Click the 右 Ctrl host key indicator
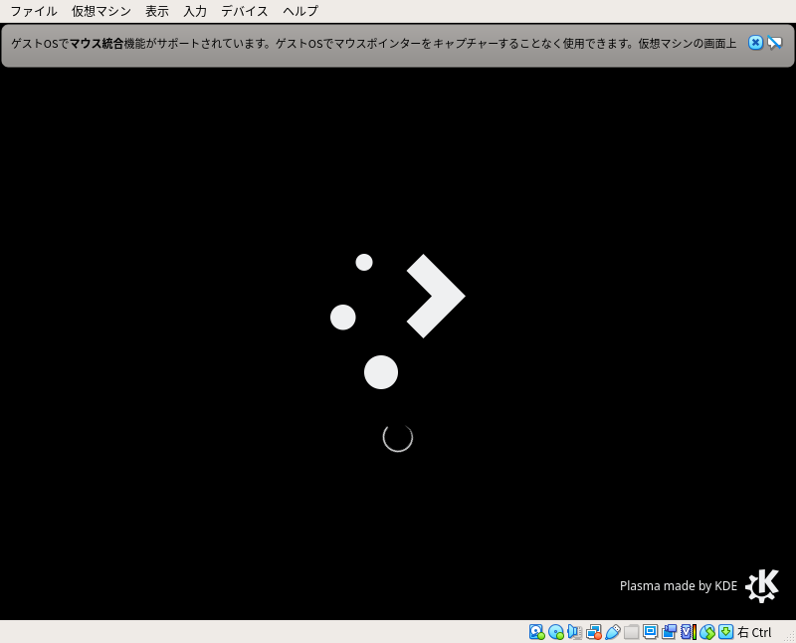The height and width of the screenshot is (643, 796). [753, 632]
